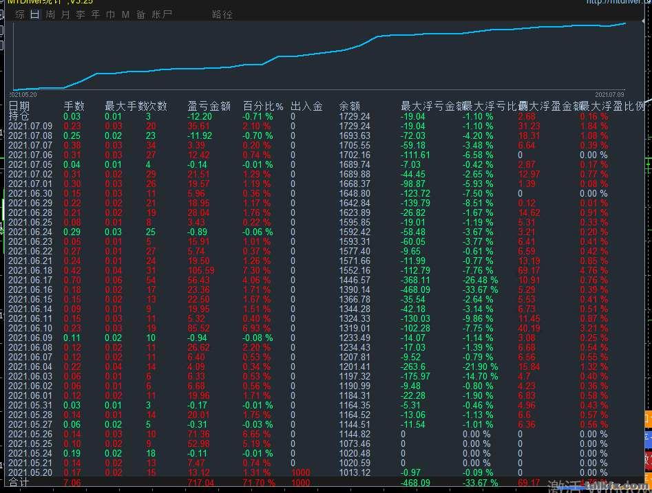The height and width of the screenshot is (493, 652).
Task: Select the 2021.06.04 date row
Action: tap(30, 366)
